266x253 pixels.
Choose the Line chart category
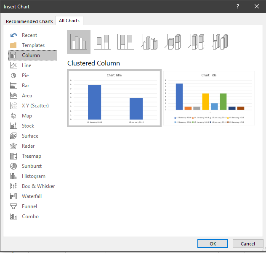[x=33, y=65]
